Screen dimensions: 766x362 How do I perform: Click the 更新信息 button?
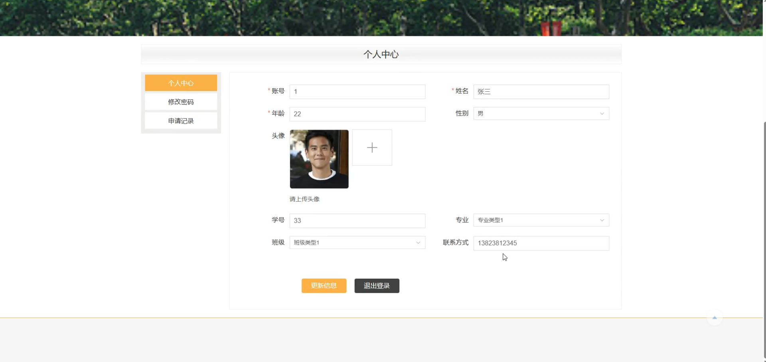[x=324, y=286]
